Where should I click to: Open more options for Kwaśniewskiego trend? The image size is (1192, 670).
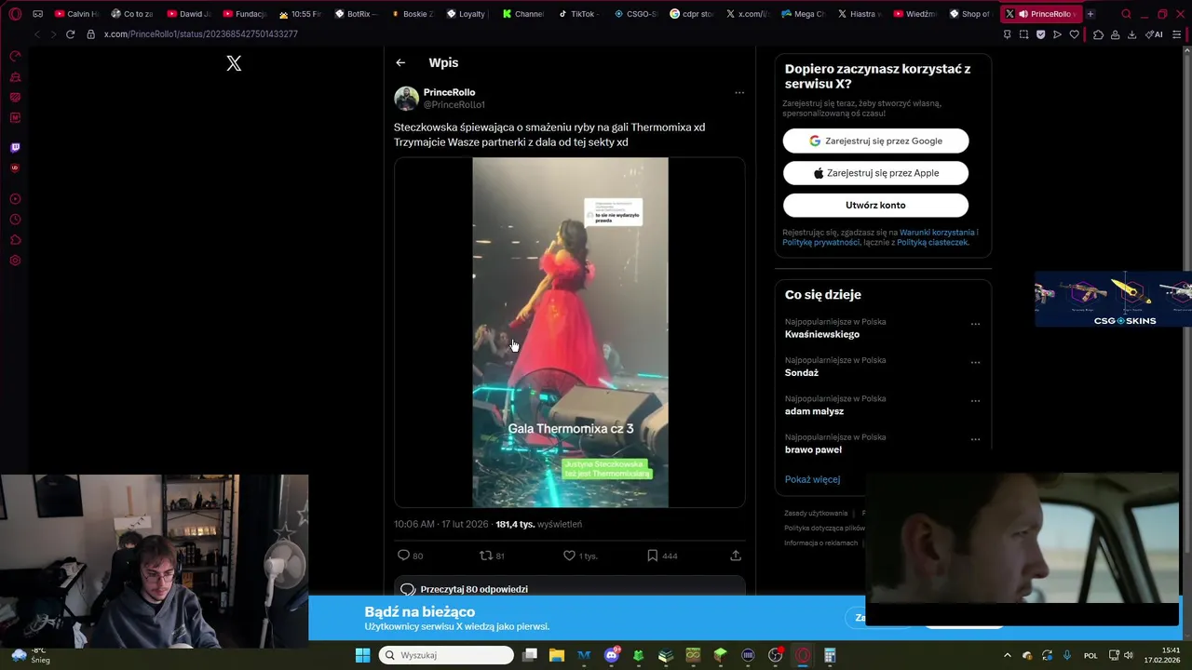coord(975,324)
